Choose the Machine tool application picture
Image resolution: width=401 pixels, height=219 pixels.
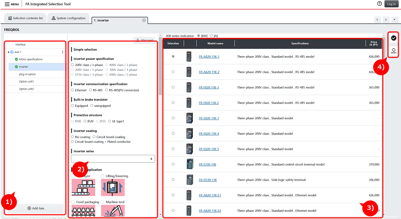[x=113, y=210]
